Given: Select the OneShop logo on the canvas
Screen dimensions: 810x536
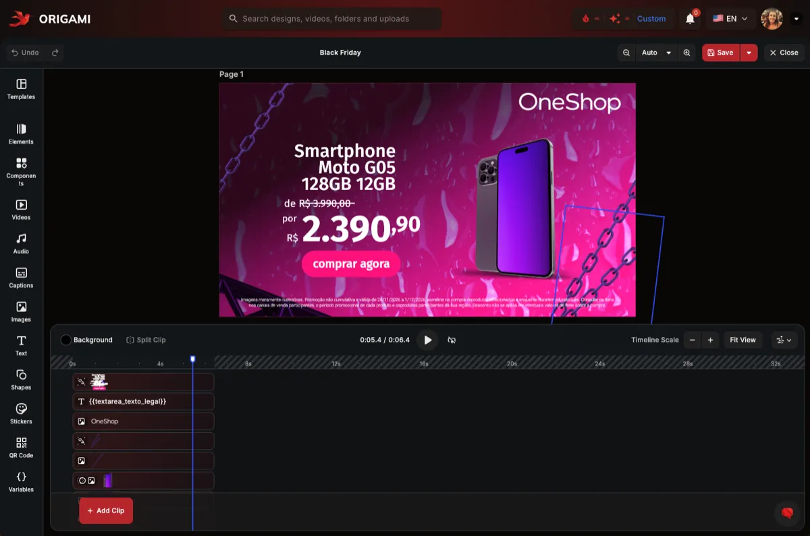Looking at the screenshot, I should coord(569,102).
